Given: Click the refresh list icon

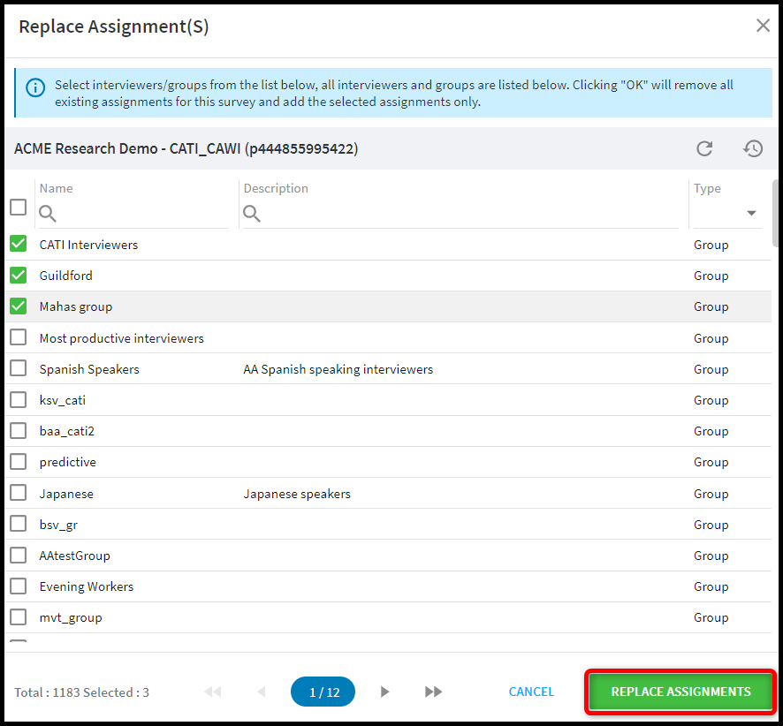Looking at the screenshot, I should click(704, 148).
